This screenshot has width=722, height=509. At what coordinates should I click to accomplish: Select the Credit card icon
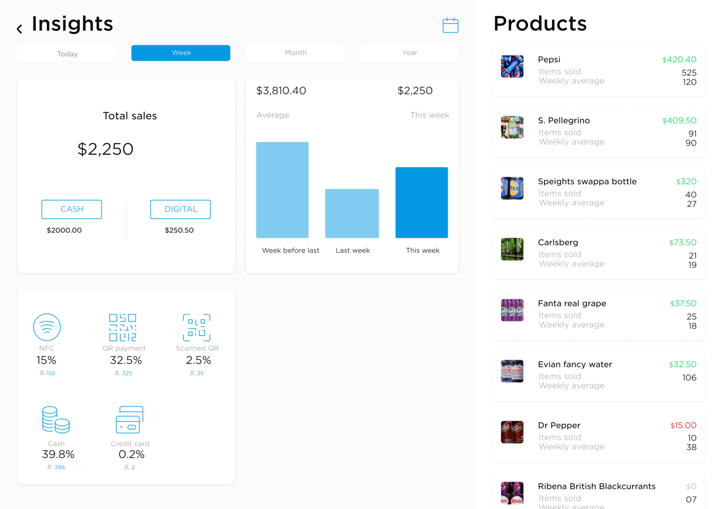tap(130, 419)
